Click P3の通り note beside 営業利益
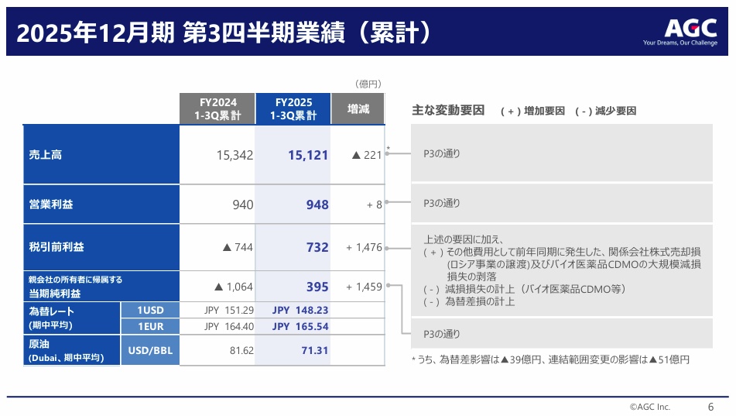Screen dimensions: 736x416 click(442, 203)
